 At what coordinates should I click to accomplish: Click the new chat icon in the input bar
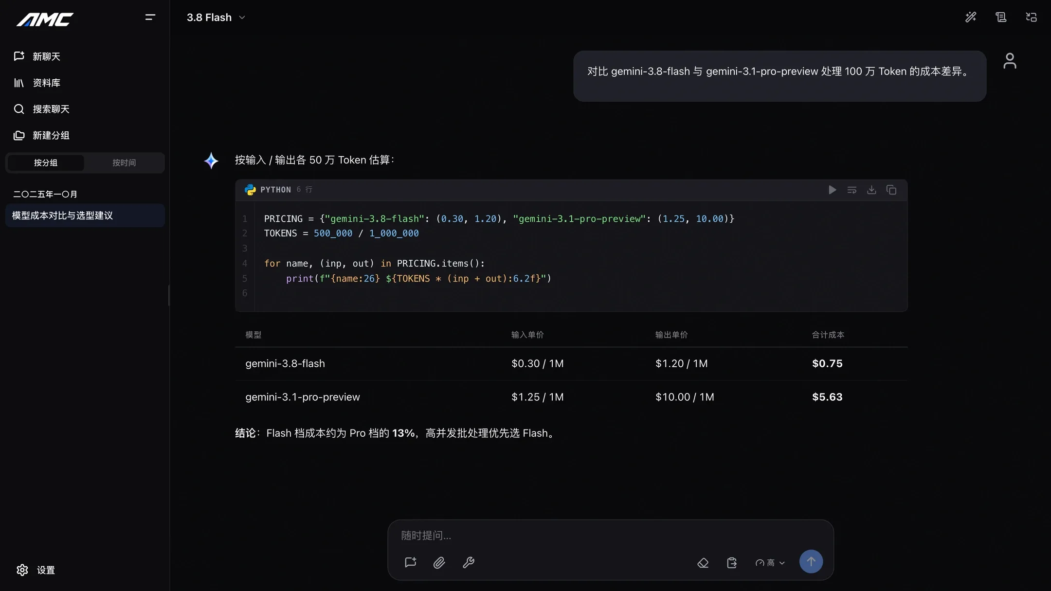411,562
